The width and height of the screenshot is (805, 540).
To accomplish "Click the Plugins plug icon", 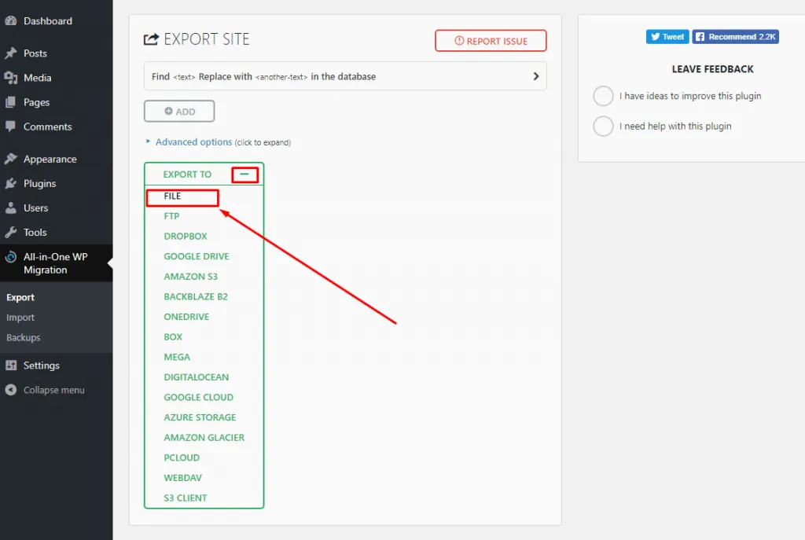I will click(x=11, y=183).
